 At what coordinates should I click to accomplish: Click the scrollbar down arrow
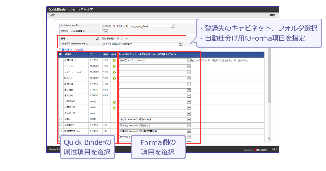coord(269,138)
